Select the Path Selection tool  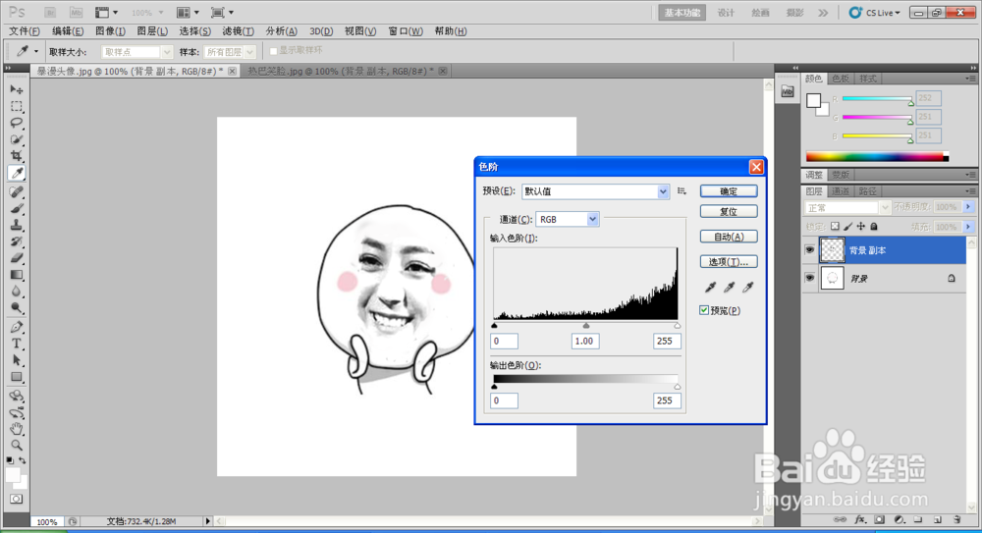[17, 360]
